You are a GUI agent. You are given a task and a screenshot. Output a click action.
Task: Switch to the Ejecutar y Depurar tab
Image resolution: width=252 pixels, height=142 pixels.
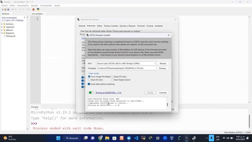tap(128, 26)
